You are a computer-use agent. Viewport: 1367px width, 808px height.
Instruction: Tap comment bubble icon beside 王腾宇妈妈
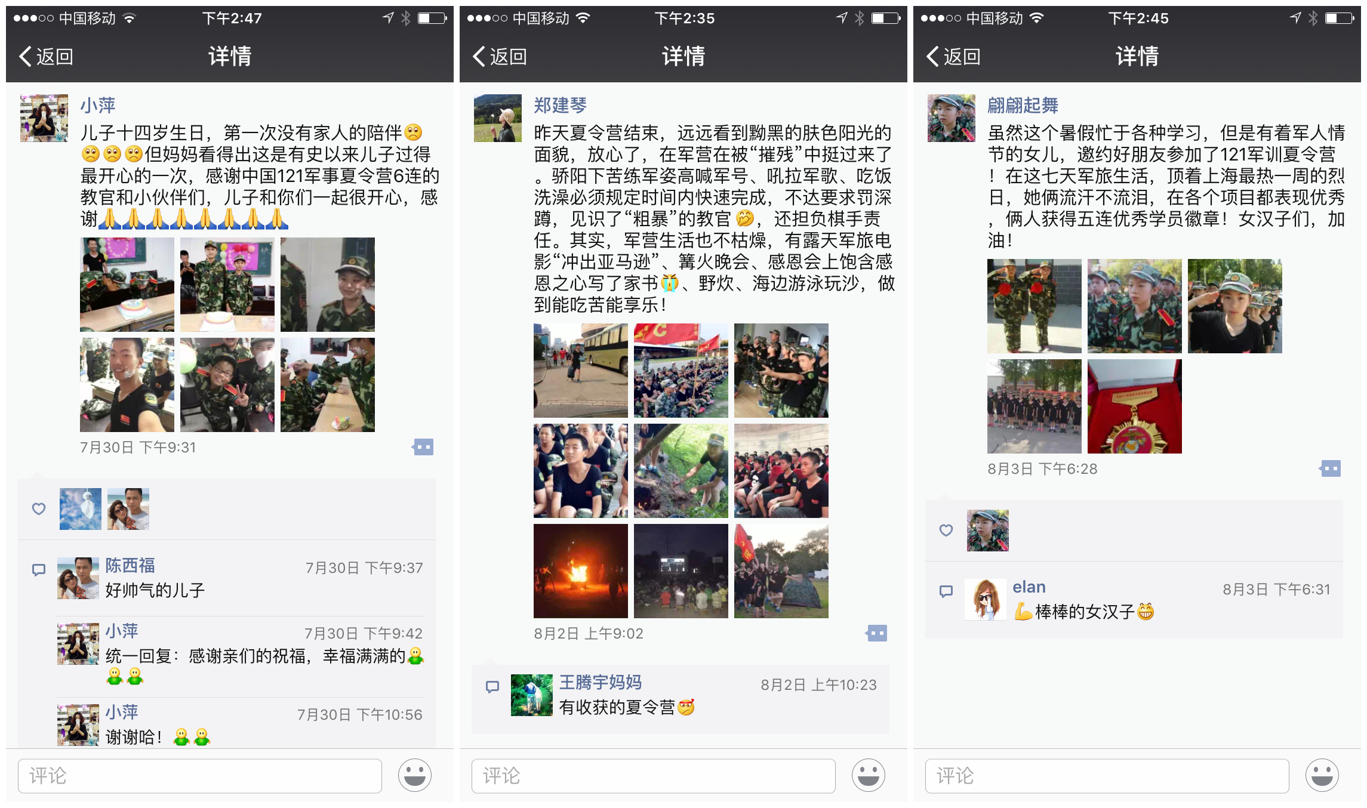pyautogui.click(x=492, y=686)
